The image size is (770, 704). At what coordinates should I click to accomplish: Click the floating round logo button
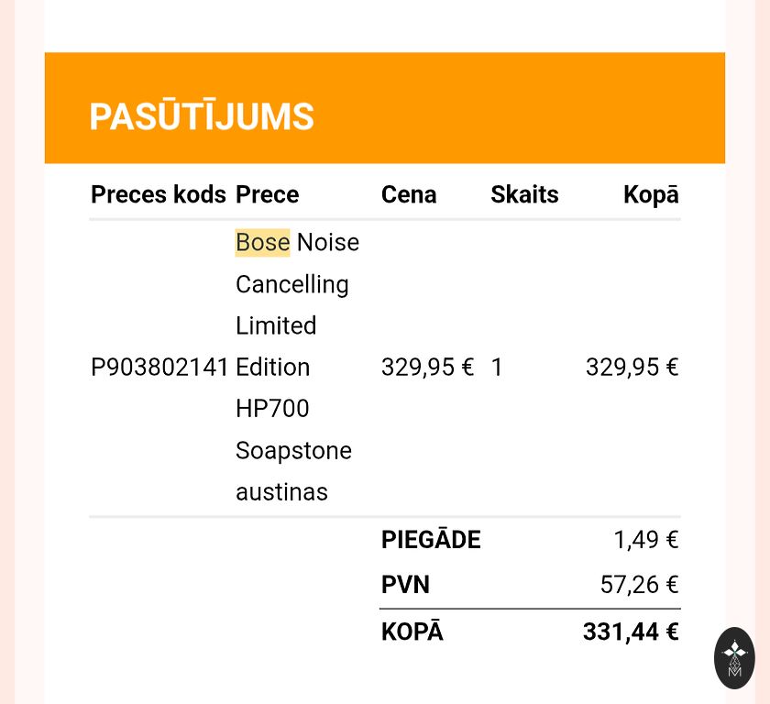tap(734, 657)
